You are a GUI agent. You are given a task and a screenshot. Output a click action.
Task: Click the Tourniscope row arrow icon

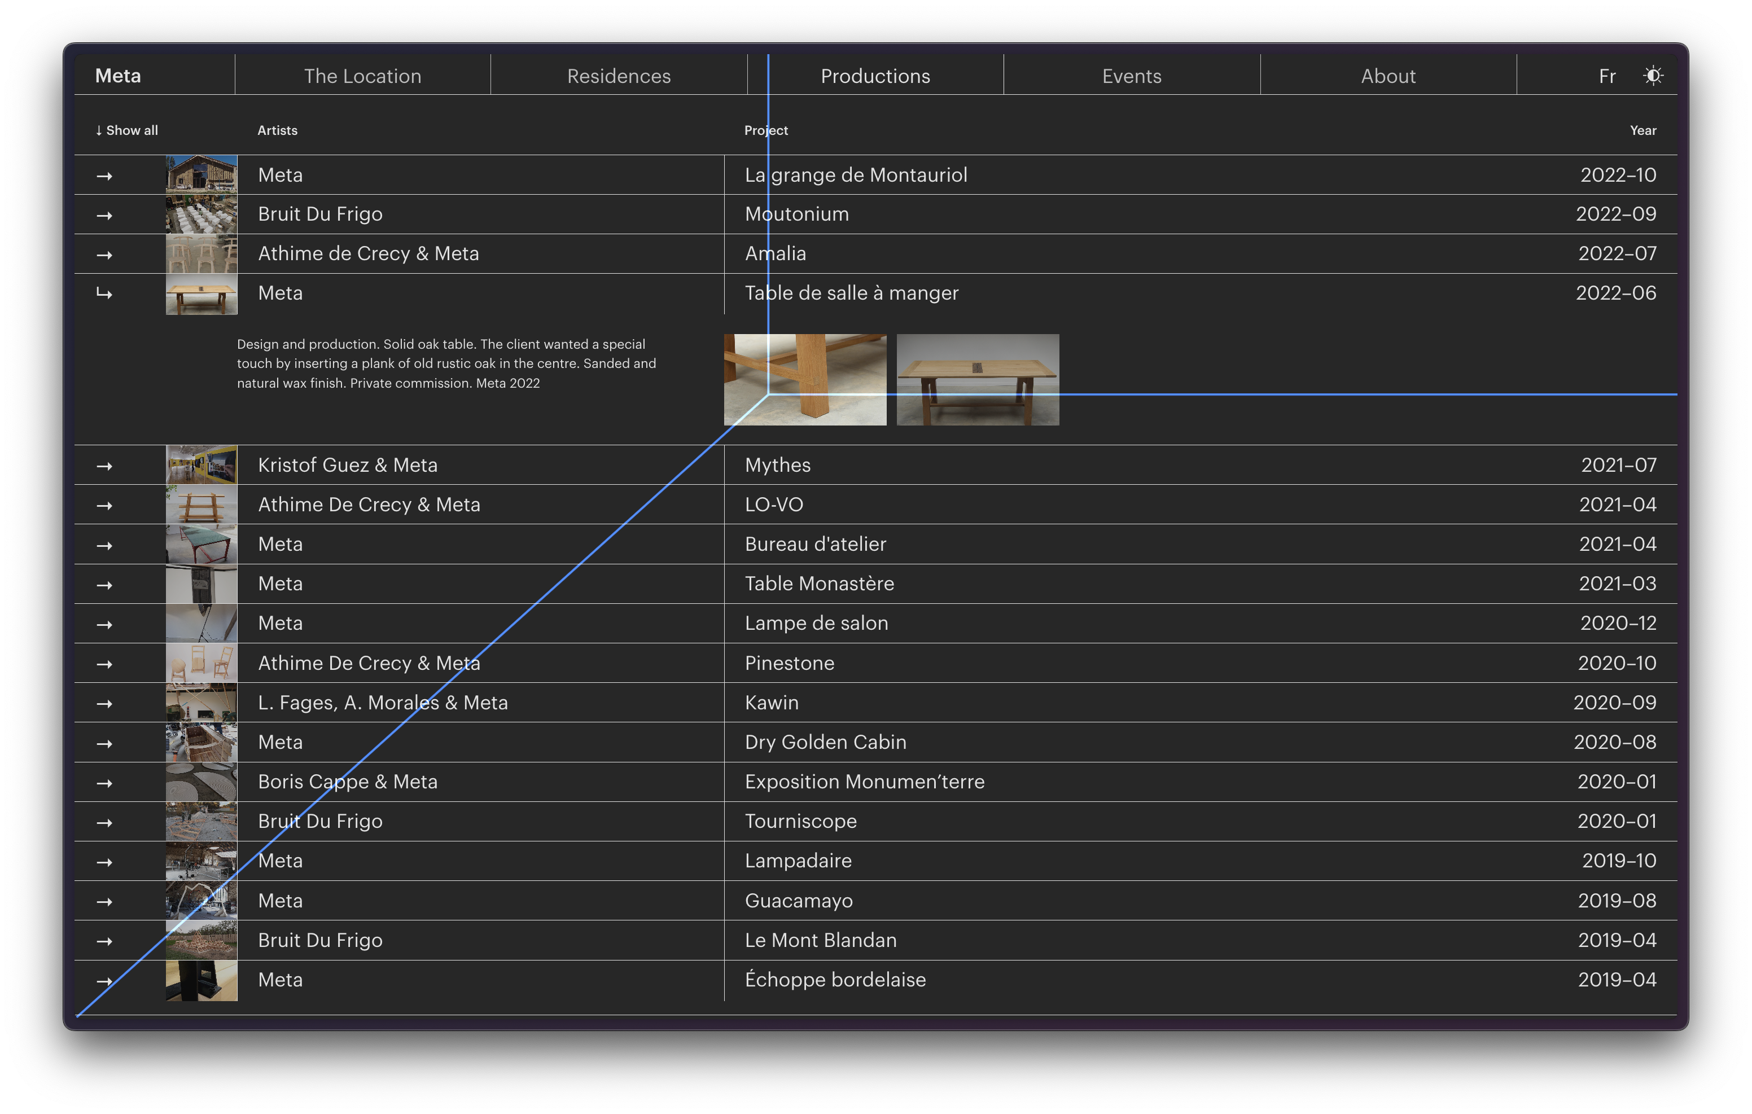[104, 822]
